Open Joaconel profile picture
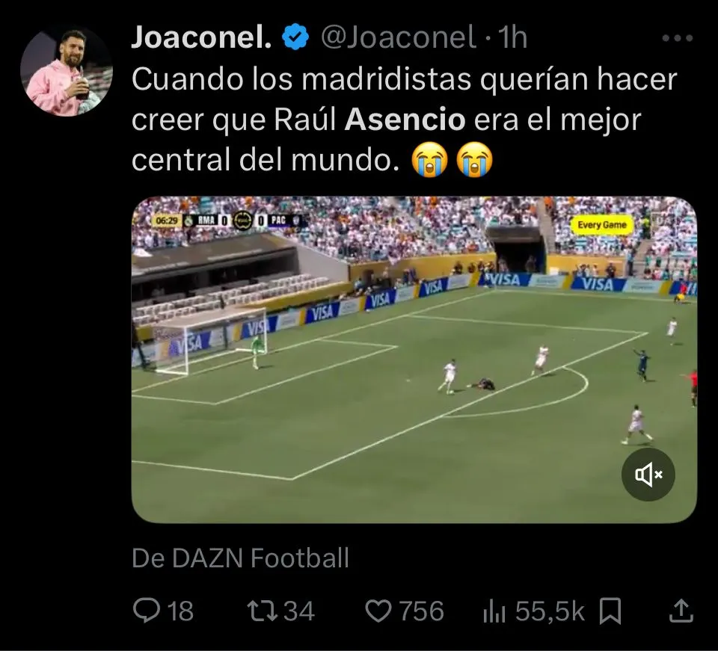Viewport: 718px width, 651px height. tap(67, 71)
